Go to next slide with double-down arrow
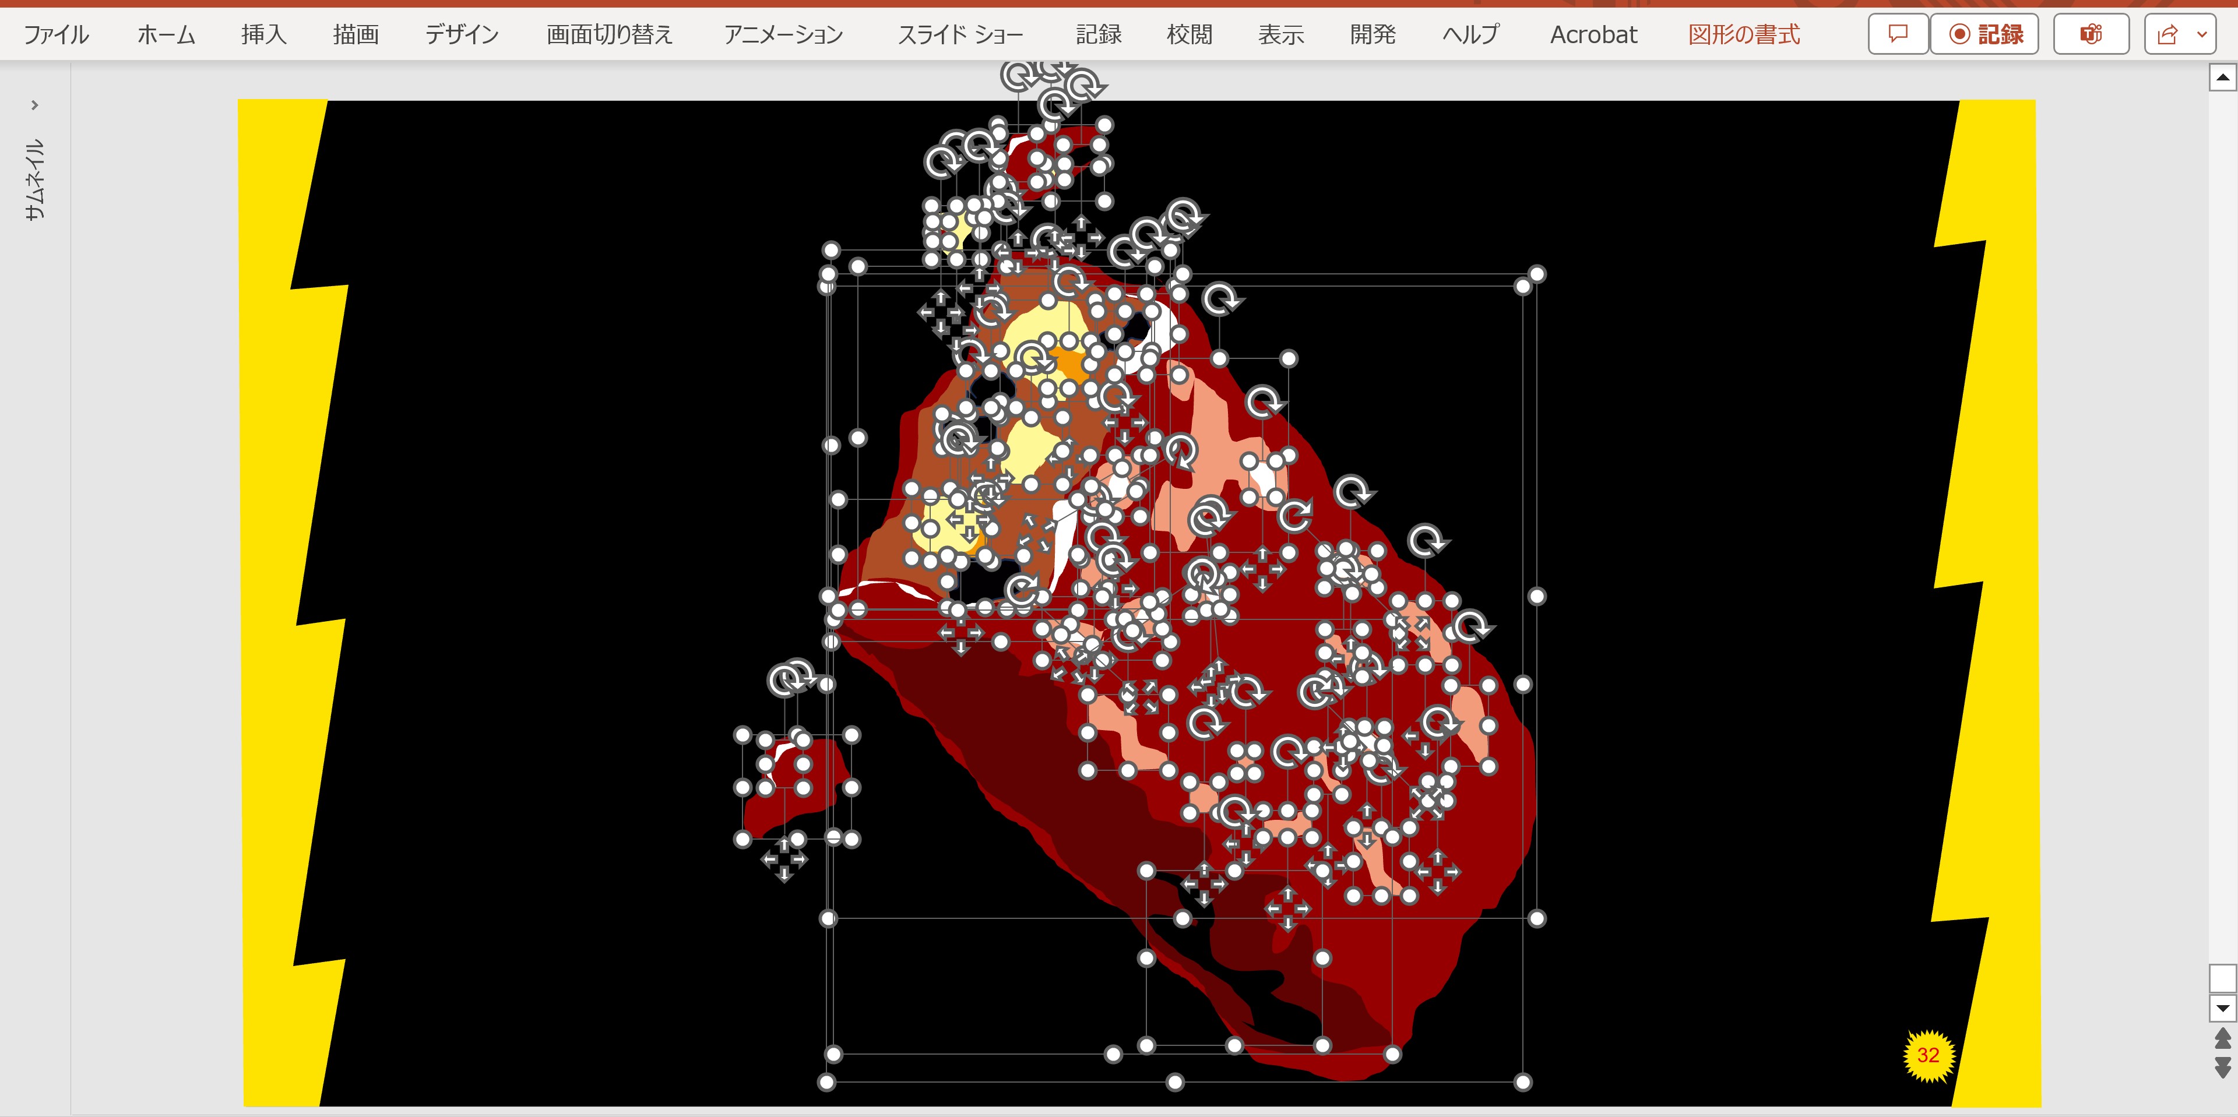This screenshot has height=1117, width=2238. coord(2222,1067)
